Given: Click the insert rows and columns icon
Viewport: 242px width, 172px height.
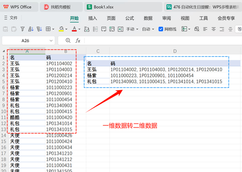Looking at the screenshot, I should tap(87, 29).
